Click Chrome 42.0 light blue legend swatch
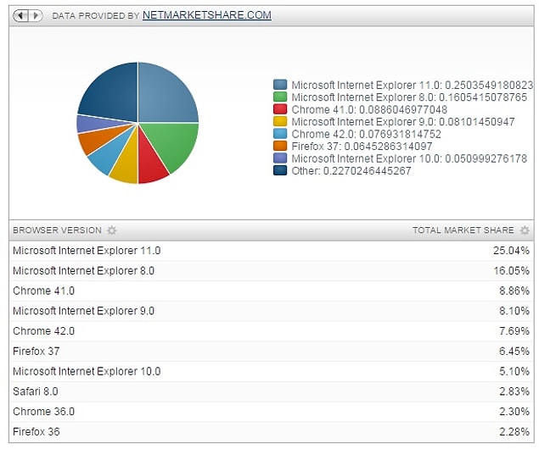Image resolution: width=539 pixels, height=449 pixels. (280, 134)
